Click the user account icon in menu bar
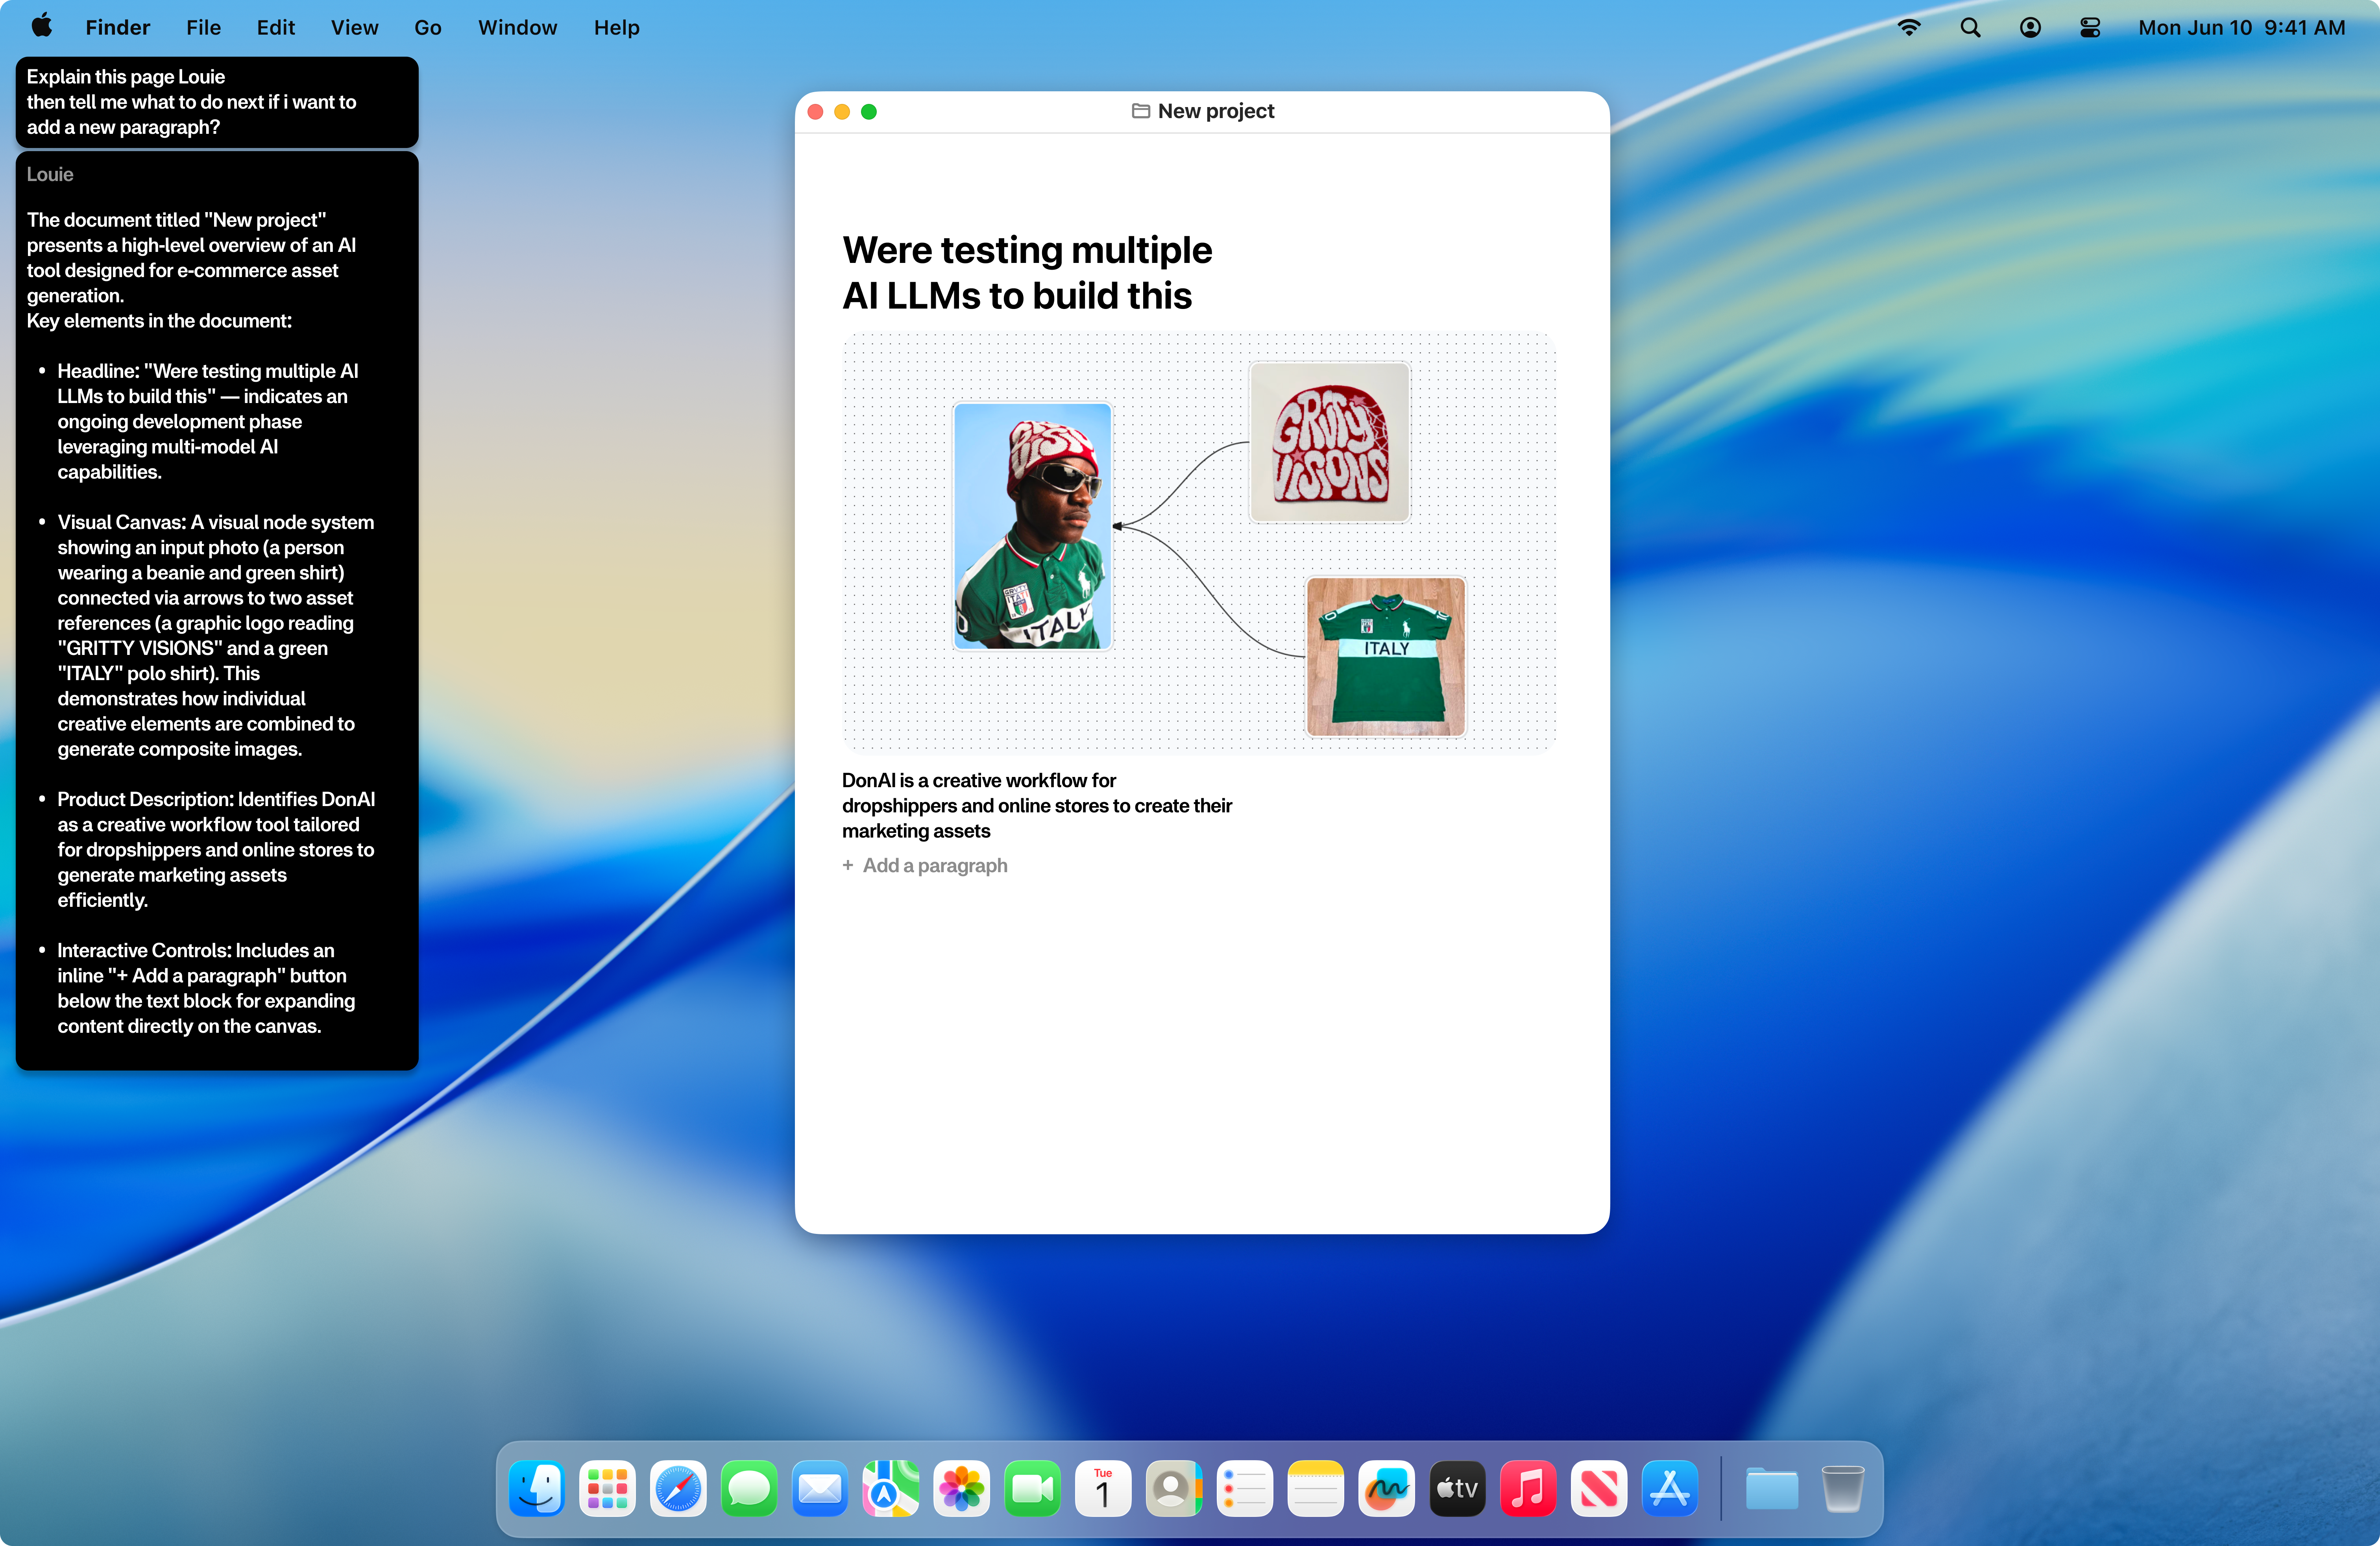 tap(2030, 27)
